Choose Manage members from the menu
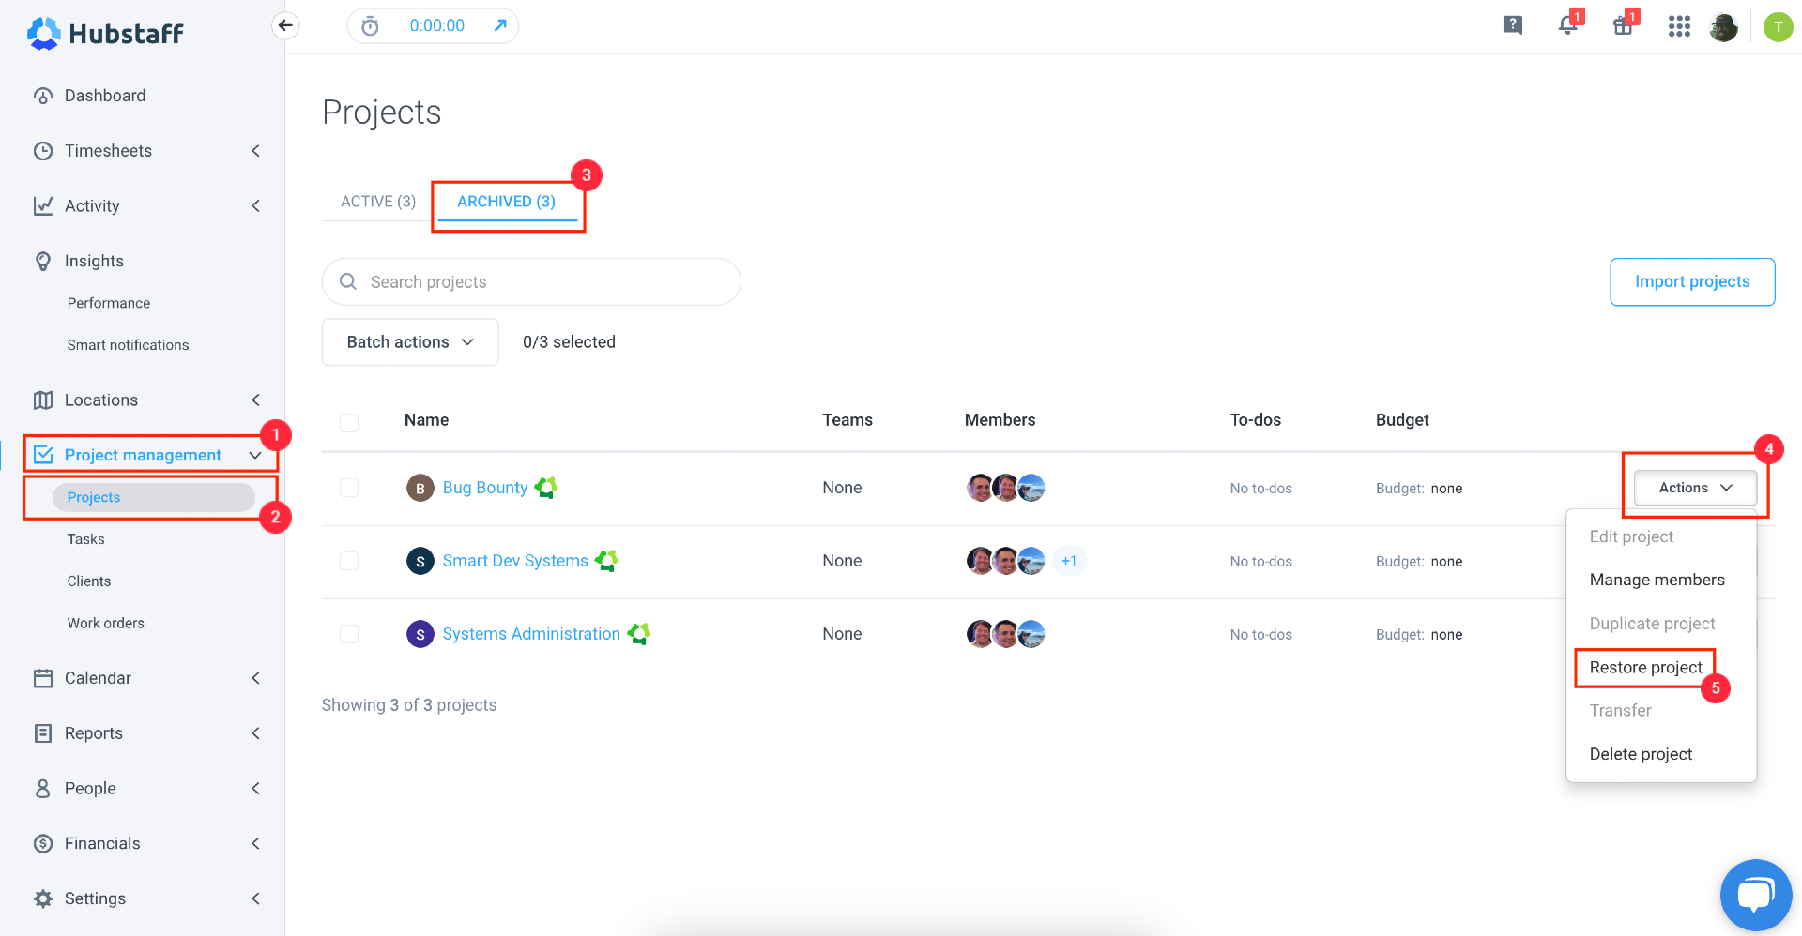 coord(1657,580)
